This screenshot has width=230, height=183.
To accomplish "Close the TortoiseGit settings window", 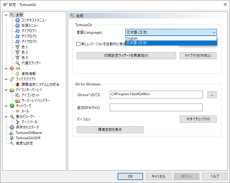I will (225, 4).
